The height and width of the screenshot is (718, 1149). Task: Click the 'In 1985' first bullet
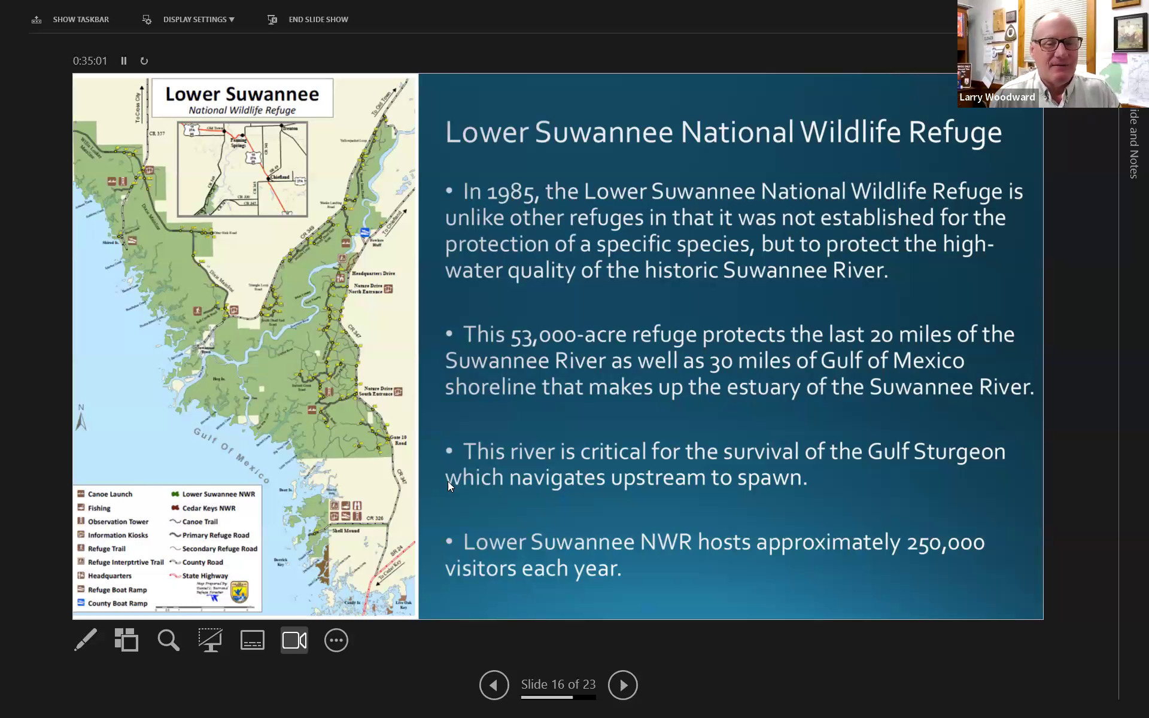[x=734, y=230]
